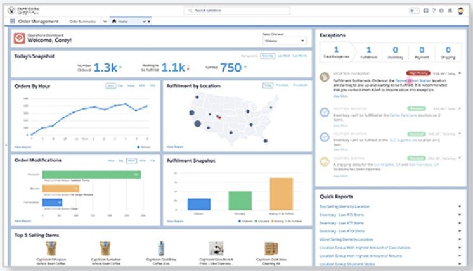Open View Report under Orders By Hour
Screen dimensions: 473x271
[23, 148]
